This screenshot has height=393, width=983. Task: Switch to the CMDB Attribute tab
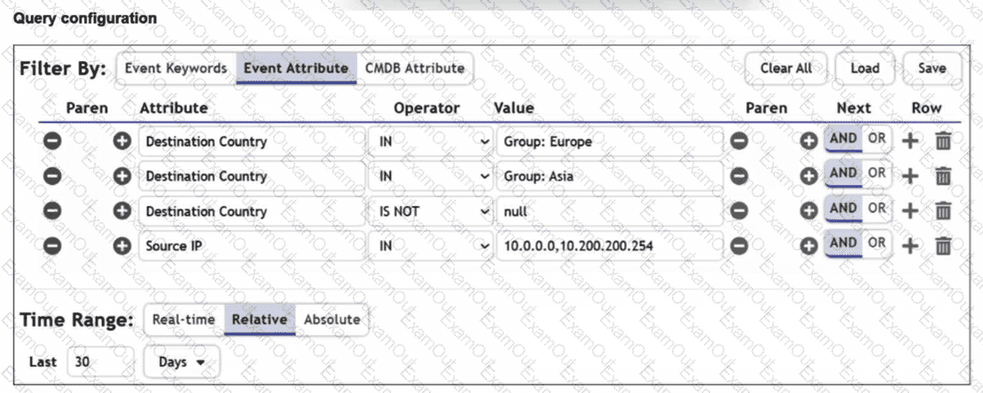(416, 68)
